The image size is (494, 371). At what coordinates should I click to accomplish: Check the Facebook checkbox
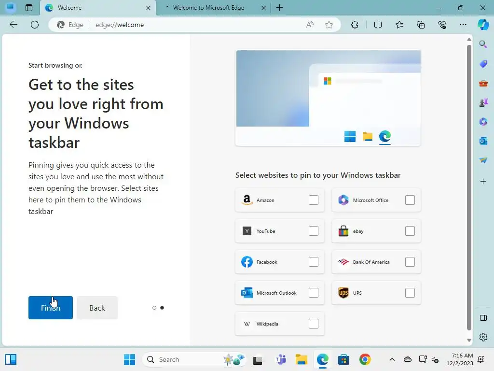point(314,261)
